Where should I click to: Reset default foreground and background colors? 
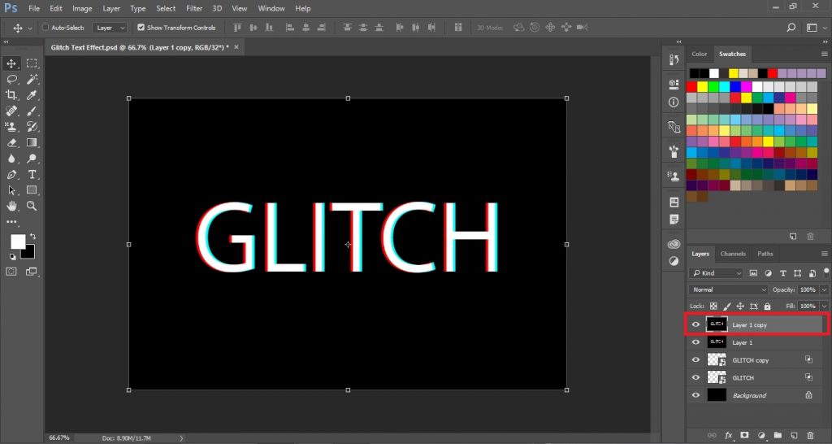click(x=12, y=256)
